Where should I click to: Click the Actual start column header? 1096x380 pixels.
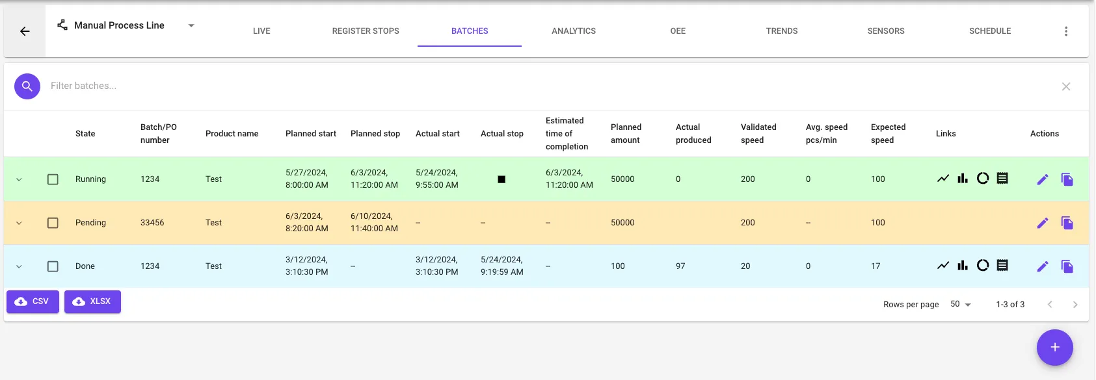(438, 134)
